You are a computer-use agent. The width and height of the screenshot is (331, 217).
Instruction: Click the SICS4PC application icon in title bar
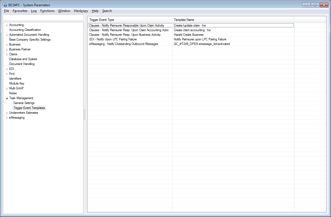click(x=5, y=5)
